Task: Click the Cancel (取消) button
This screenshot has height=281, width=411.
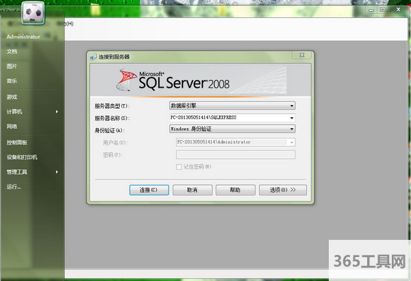Action: [192, 190]
